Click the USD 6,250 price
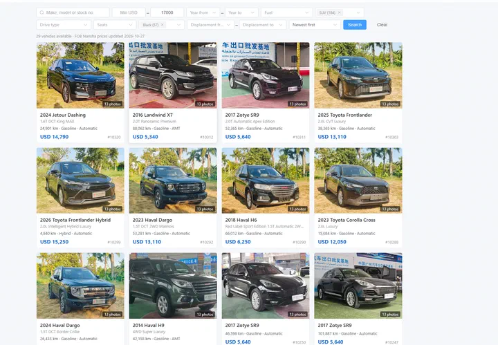This screenshot has width=498, height=345. click(238, 242)
